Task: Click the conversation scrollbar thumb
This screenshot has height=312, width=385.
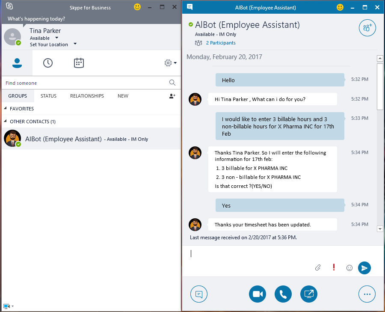Action: tap(380, 86)
